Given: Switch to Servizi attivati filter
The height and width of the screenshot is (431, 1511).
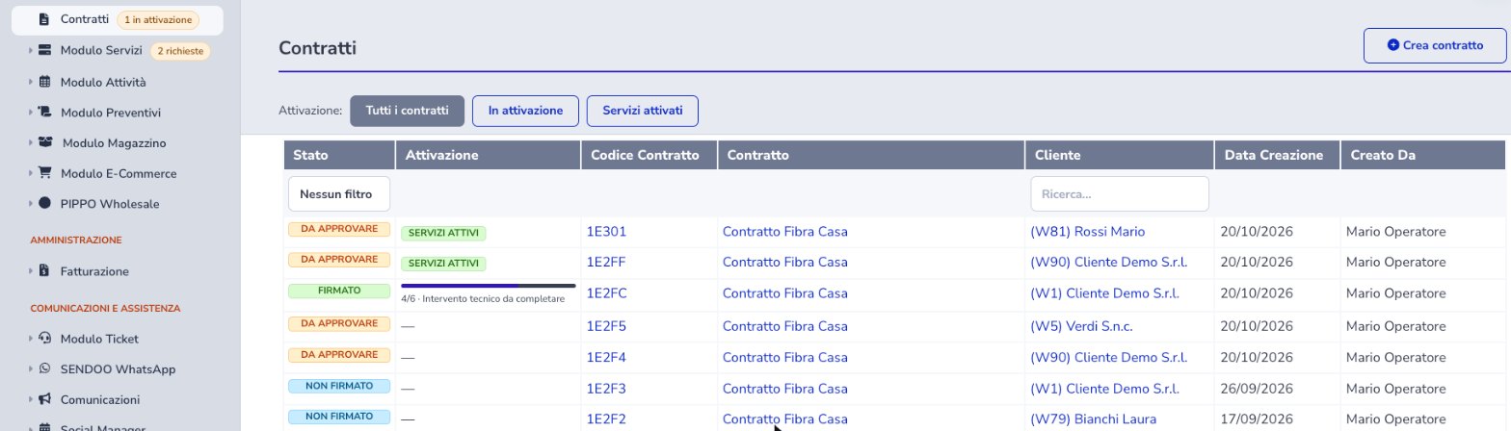Looking at the screenshot, I should (x=643, y=111).
